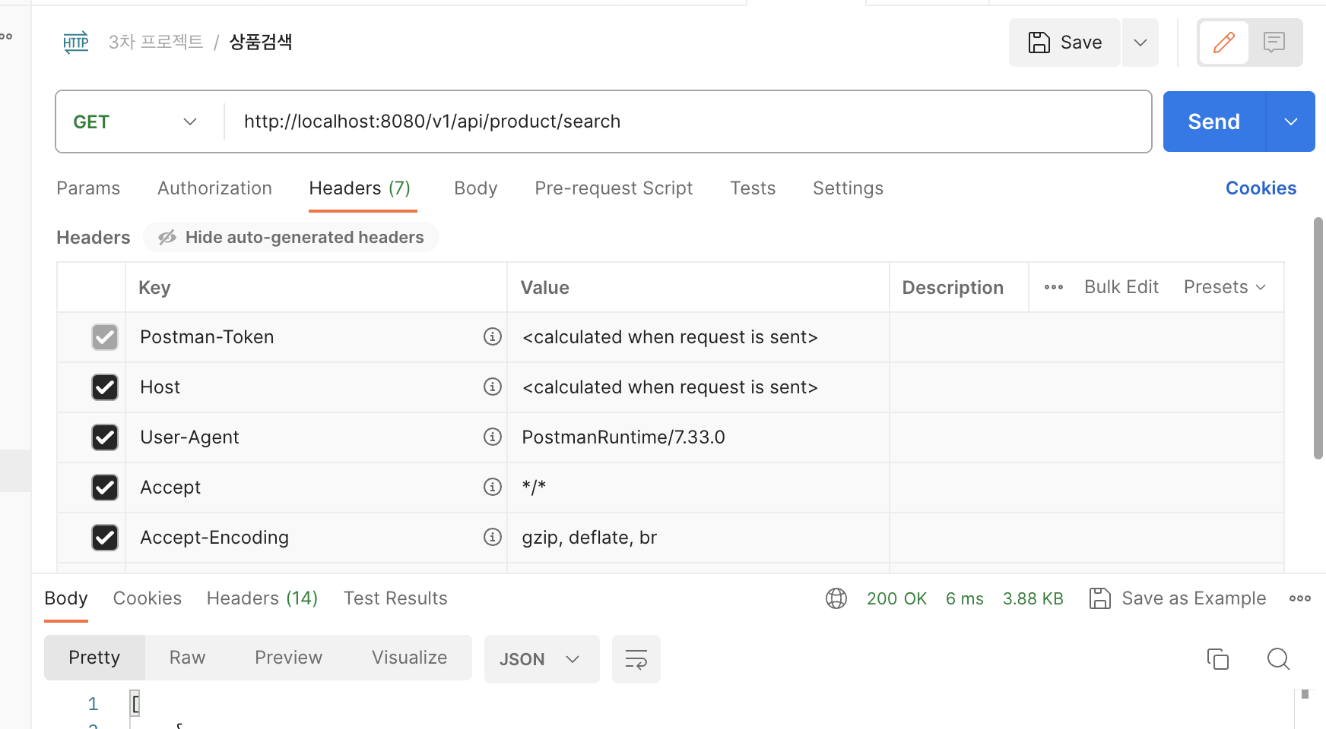The width and height of the screenshot is (1326, 729).
Task: Click the request URL input field
Action: click(684, 121)
